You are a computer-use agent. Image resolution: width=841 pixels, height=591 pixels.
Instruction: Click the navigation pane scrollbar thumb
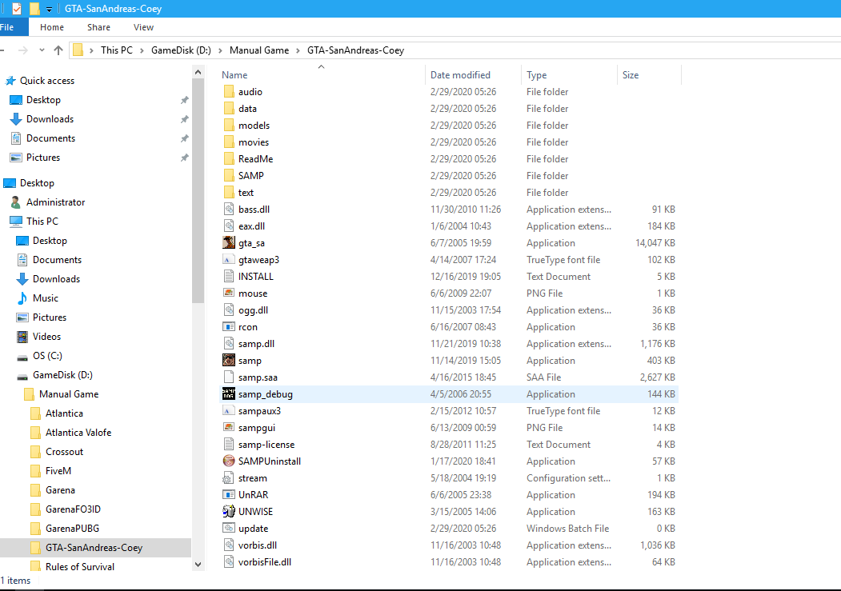tap(198, 190)
